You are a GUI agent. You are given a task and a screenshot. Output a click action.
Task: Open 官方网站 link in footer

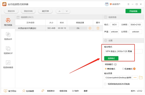(10, 91)
